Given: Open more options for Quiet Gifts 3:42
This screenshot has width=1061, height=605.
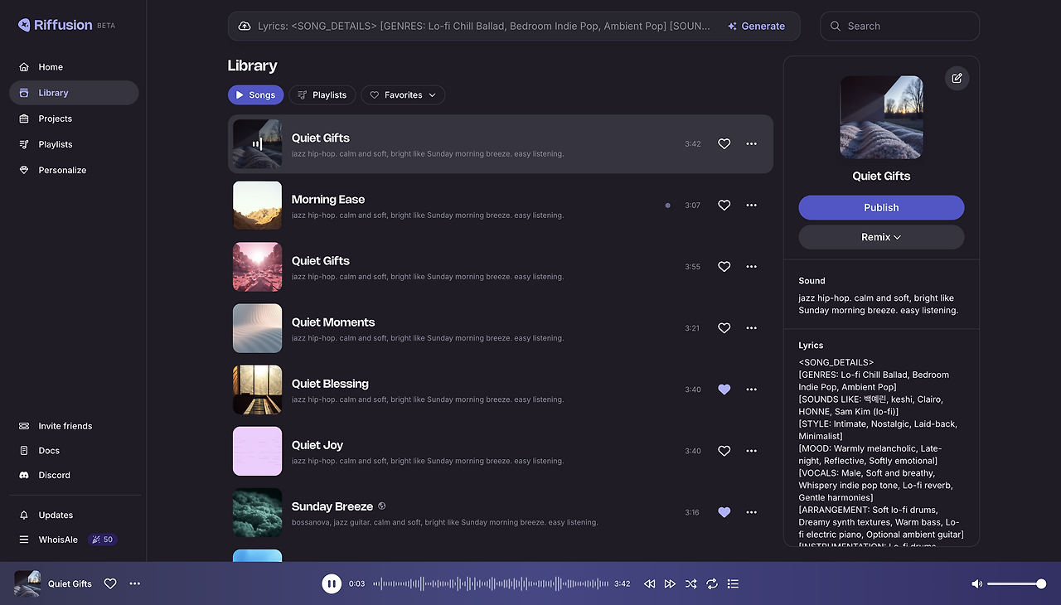Looking at the screenshot, I should point(752,144).
